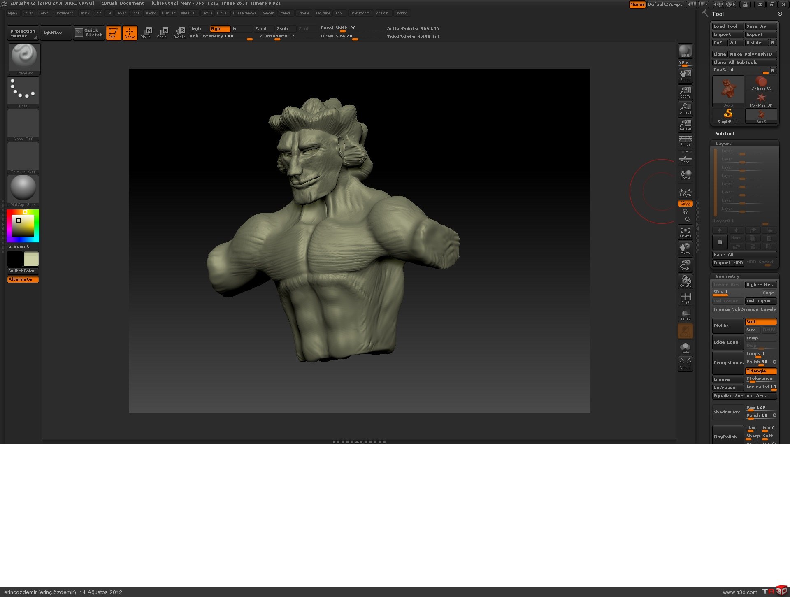Click the Zoom canvas icon

click(685, 92)
